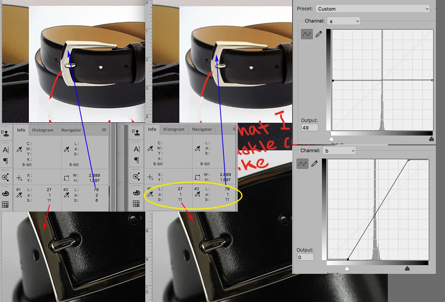Screen dimensions: 445x302
Task: Click the Swatches grid icon beside the left Info panel
Action: coord(5,205)
